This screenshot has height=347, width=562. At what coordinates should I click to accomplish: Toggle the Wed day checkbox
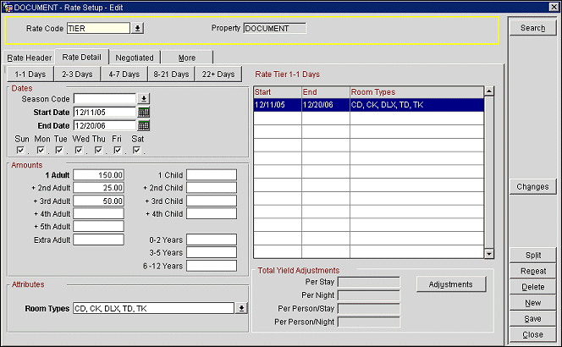point(80,151)
